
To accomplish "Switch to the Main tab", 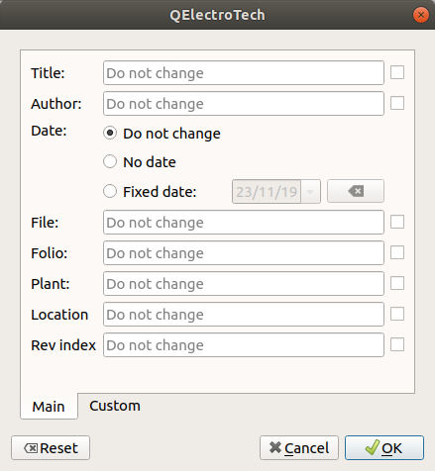I will point(49,407).
